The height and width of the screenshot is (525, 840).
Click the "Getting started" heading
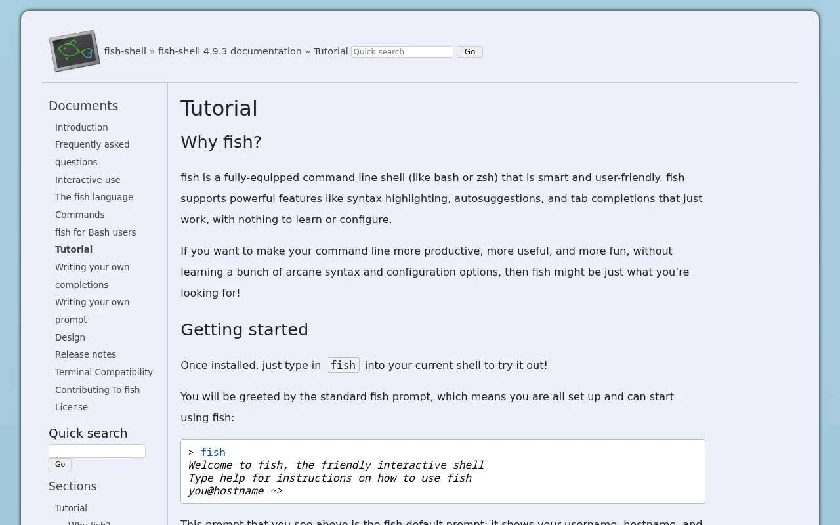(x=244, y=329)
